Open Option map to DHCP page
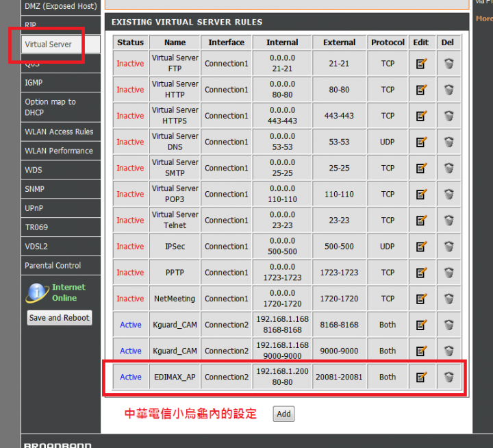Screen dimensions: 493x448 (61, 108)
